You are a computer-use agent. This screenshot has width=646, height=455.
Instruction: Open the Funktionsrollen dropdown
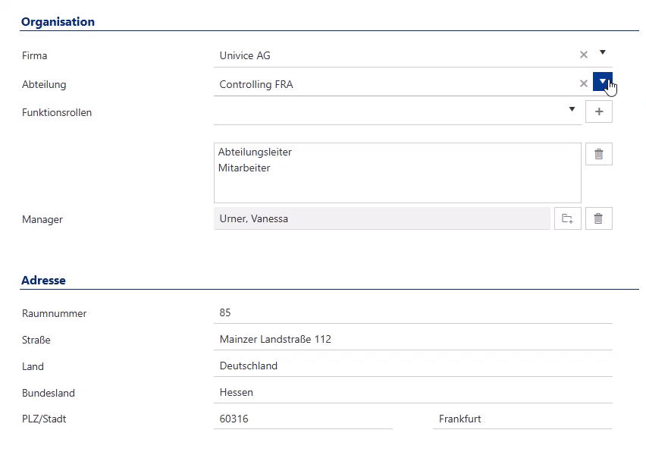[572, 110]
